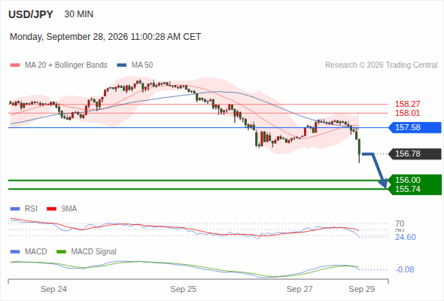
Task: Click the MA 20 + Bollinger Bands legend swatch
Action: [x=15, y=65]
